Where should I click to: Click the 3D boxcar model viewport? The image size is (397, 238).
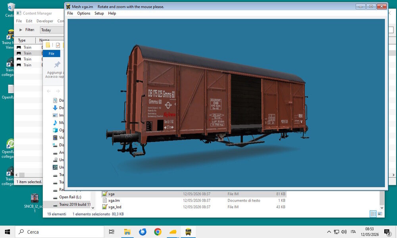pyautogui.click(x=226, y=103)
